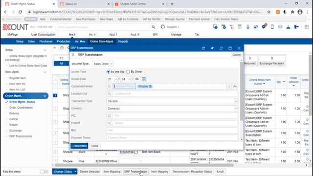Remove the Shopee tag from Customer/Vendor
The image size is (313, 176).
click(150, 87)
